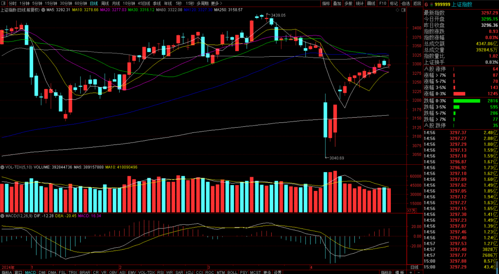Screen dimensions: 499x274
Task: Expand the MA indicator settings chevron
Action: coord(43,10)
